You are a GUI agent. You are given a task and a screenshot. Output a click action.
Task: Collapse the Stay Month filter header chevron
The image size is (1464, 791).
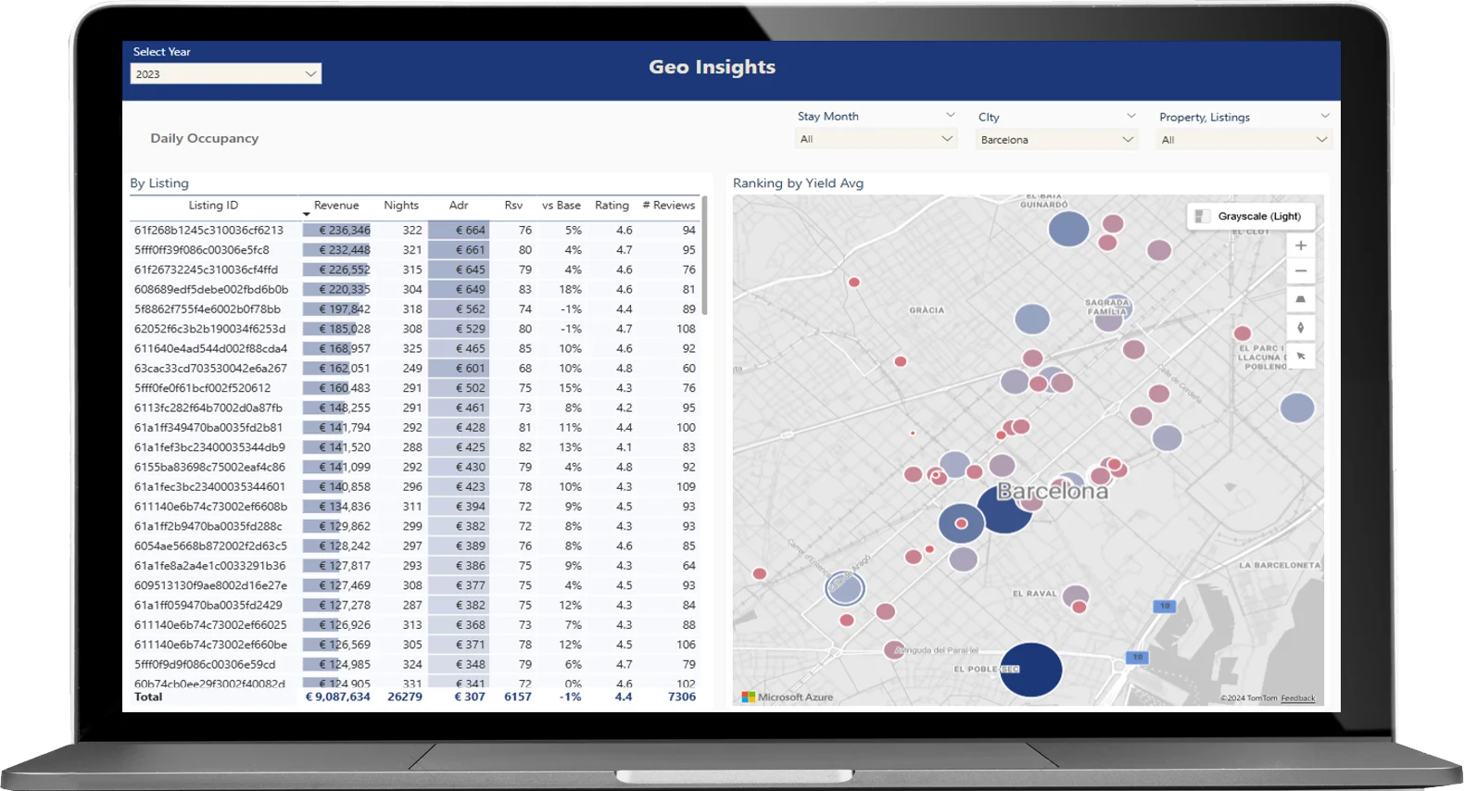pos(950,116)
